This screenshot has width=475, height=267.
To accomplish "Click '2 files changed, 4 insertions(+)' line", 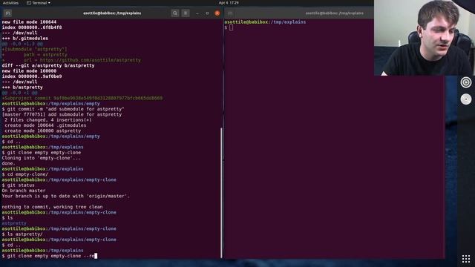I will tap(47, 120).
